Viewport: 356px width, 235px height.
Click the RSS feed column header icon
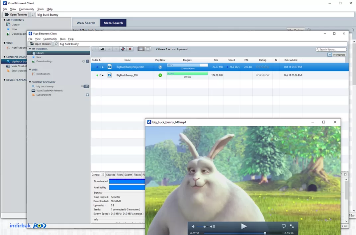tap(276, 60)
